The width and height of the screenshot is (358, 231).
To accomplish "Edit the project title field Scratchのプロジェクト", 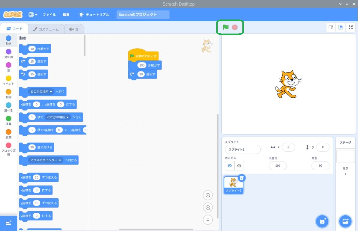I will [x=143, y=15].
